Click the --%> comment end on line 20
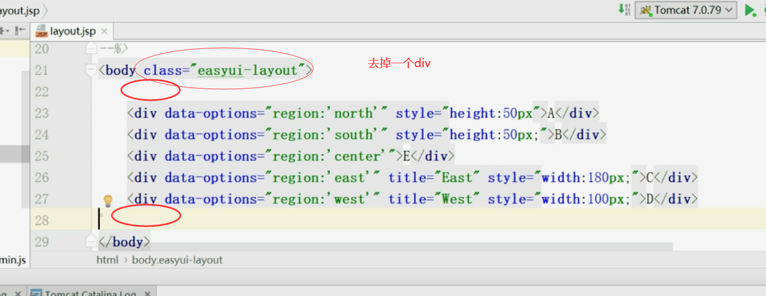766x296 pixels. tap(114, 49)
